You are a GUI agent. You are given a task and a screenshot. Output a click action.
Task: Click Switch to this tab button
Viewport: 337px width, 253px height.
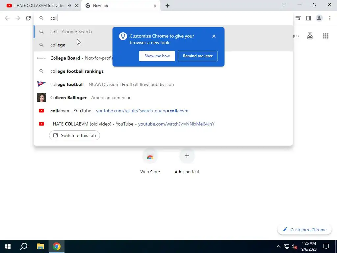click(x=74, y=135)
